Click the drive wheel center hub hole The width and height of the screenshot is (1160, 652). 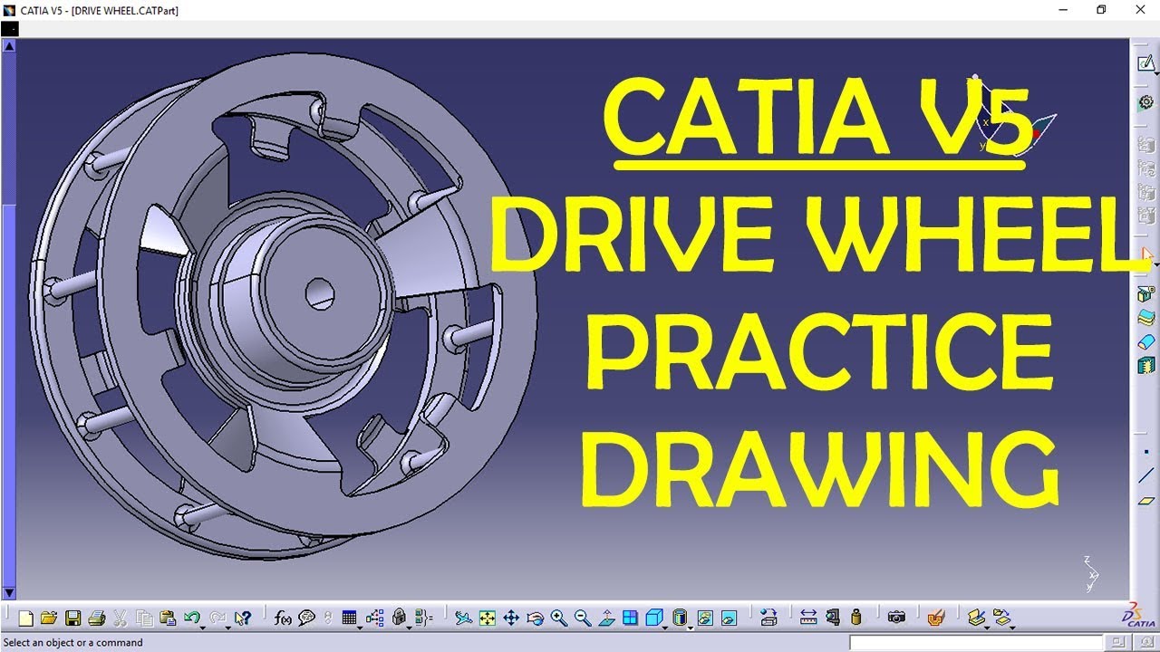click(319, 292)
